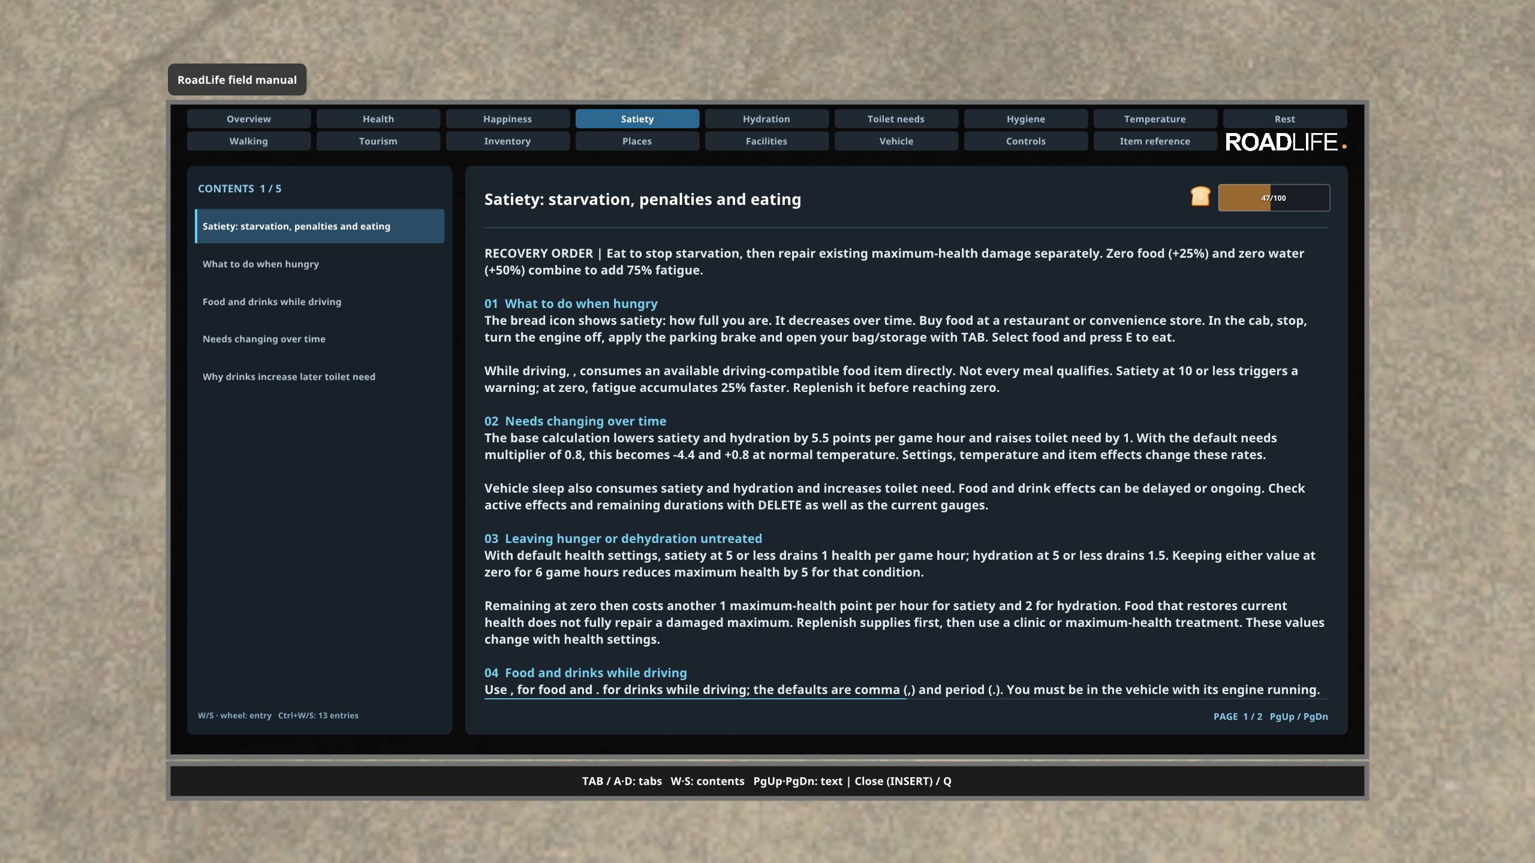
Task: Click the 'PgUp / PgDn' page hint
Action: (1299, 716)
